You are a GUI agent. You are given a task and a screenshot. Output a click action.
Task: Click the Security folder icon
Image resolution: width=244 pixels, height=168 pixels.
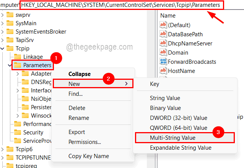18,132
